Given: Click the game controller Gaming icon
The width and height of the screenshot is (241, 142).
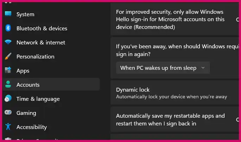Looking at the screenshot, I should tap(8, 112).
